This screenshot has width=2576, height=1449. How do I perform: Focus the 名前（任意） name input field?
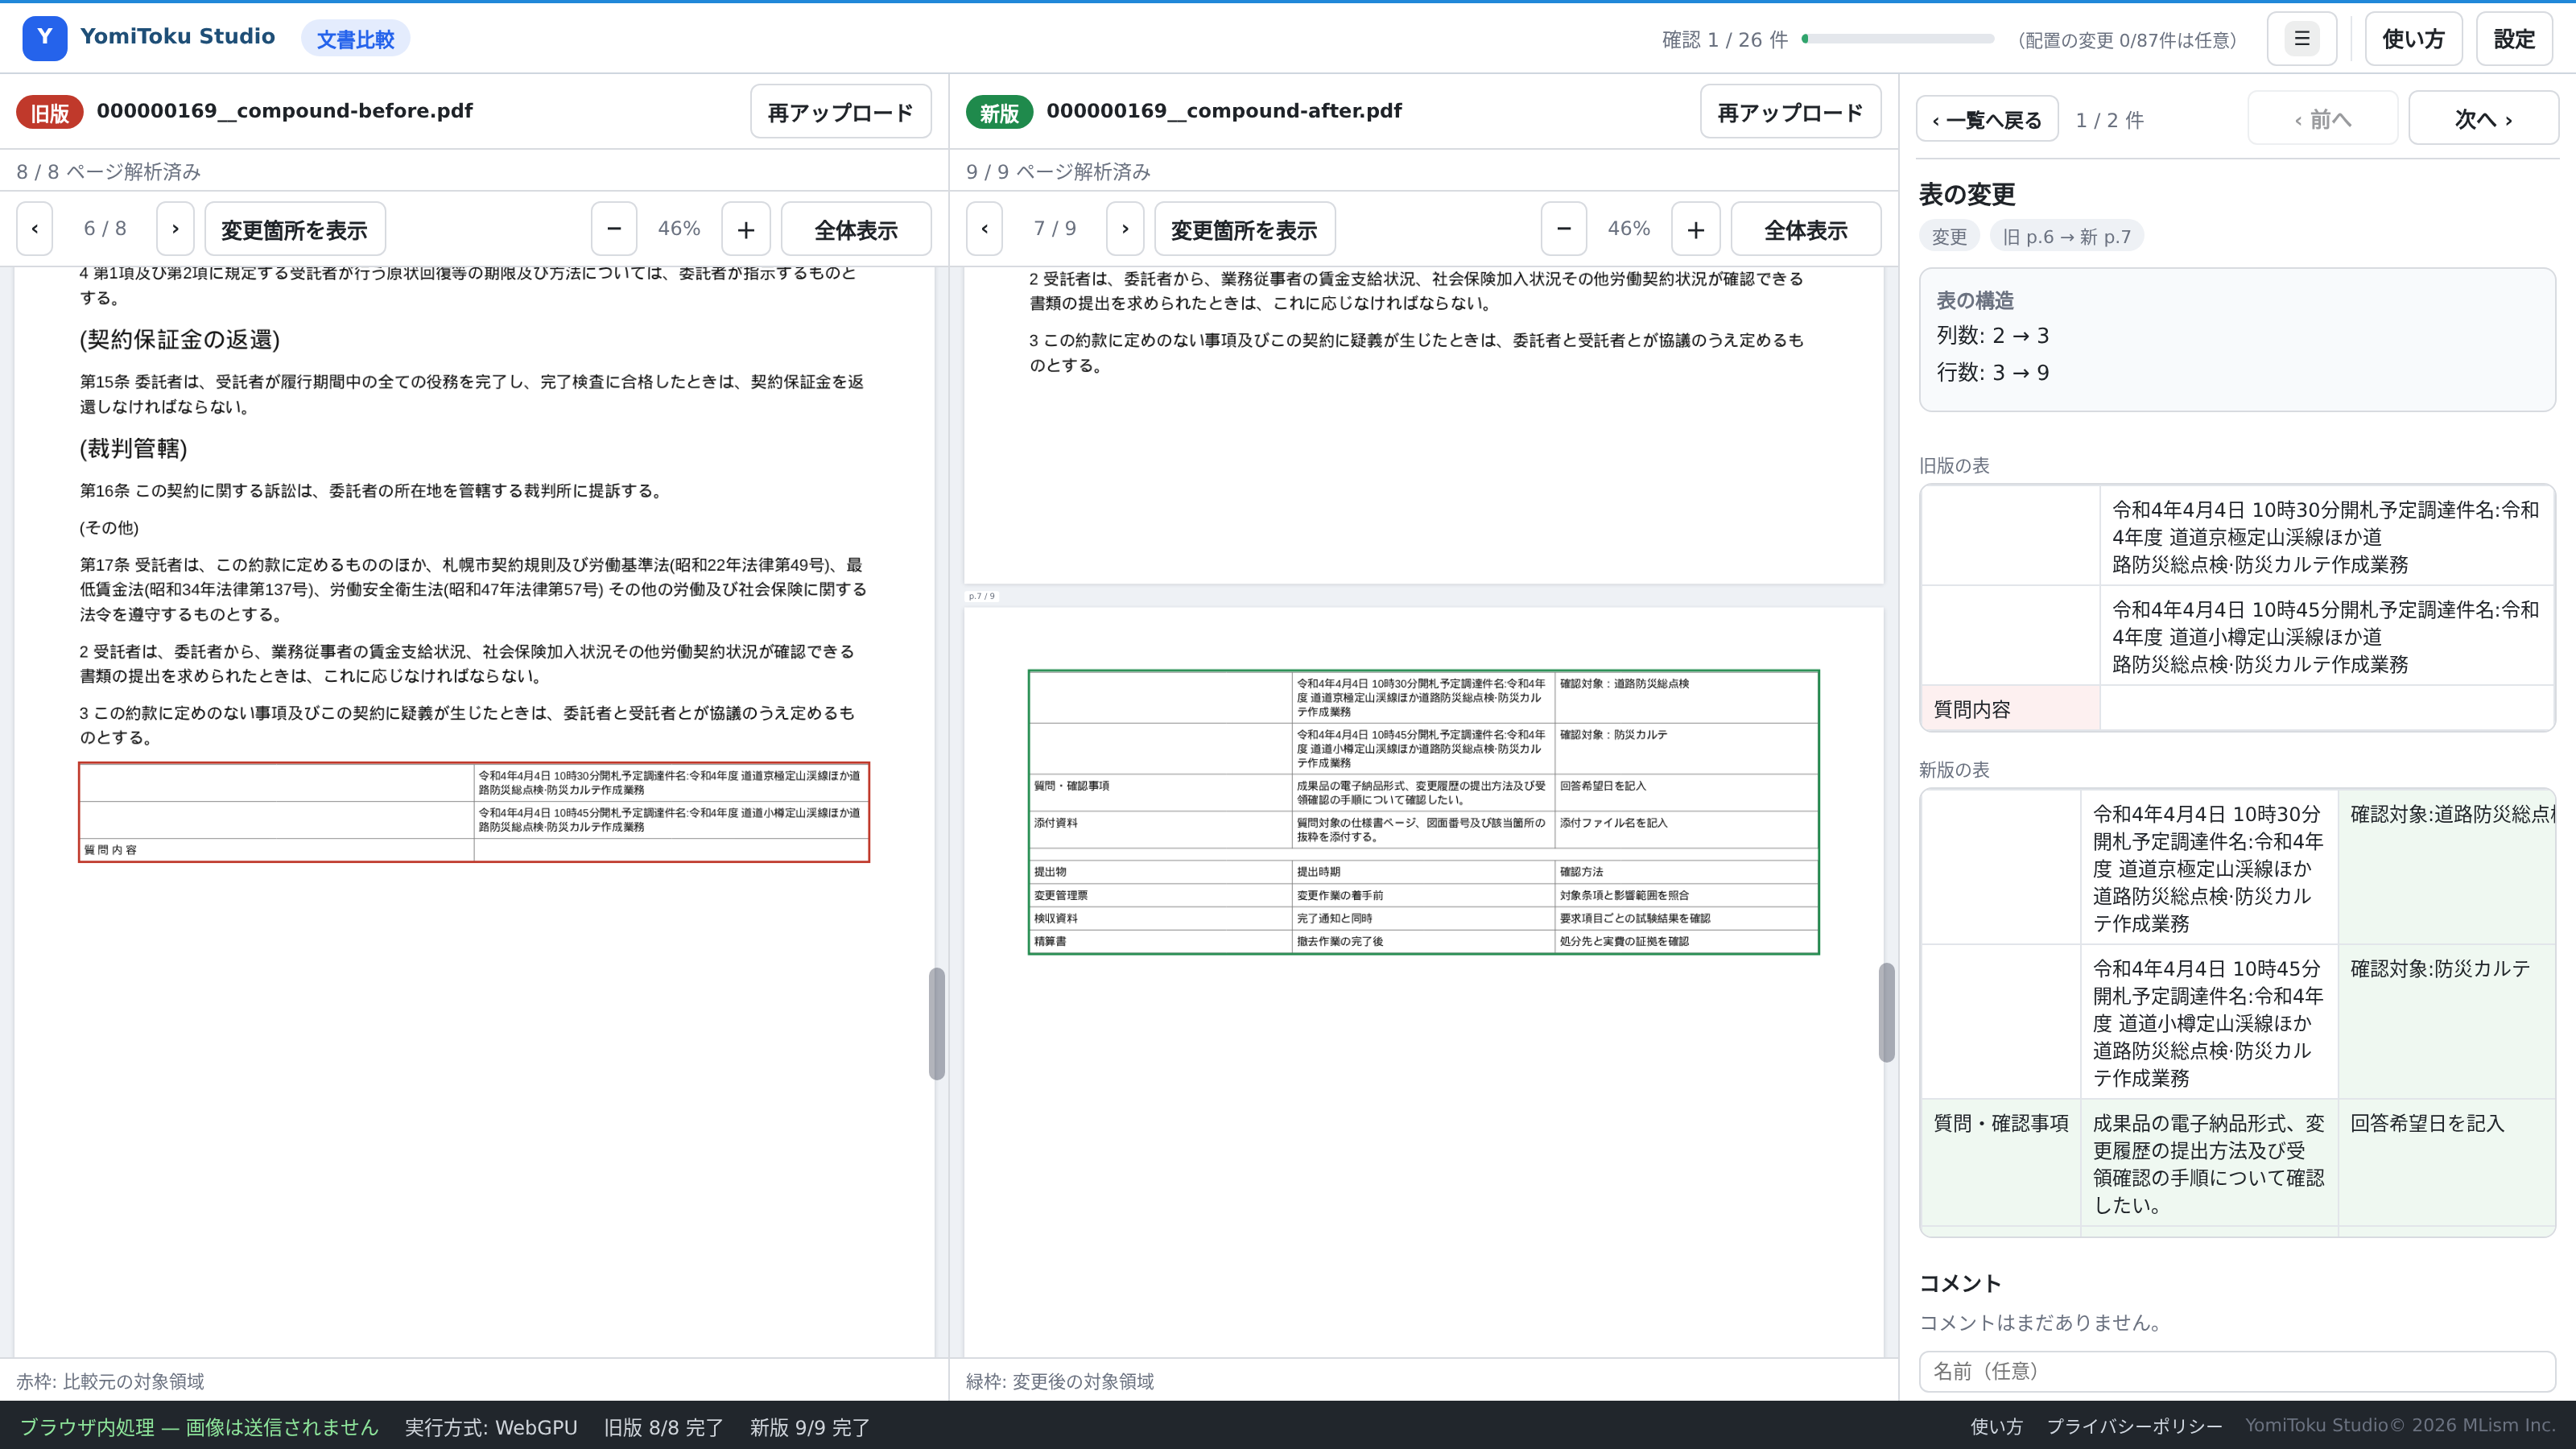[x=2237, y=1371]
